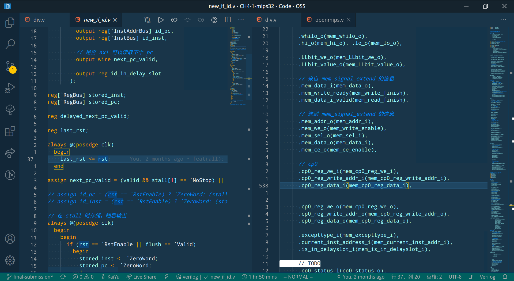Close the openmips.v tab

[349, 20]
